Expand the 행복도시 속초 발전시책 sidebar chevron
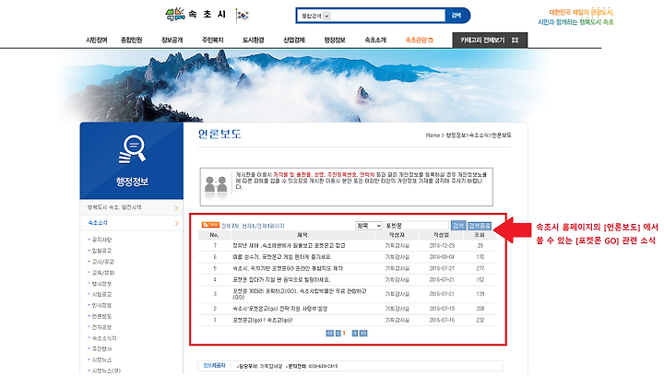Screen dimensions: 664x376 coord(176,207)
